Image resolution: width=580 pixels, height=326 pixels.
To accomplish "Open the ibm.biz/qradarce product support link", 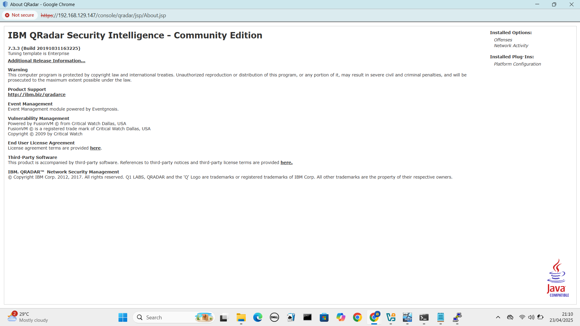I will click(37, 95).
